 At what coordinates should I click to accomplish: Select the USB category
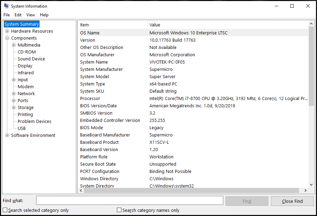(x=22, y=128)
